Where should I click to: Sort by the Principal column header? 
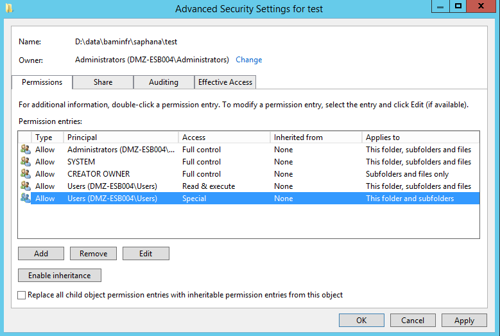click(121, 137)
